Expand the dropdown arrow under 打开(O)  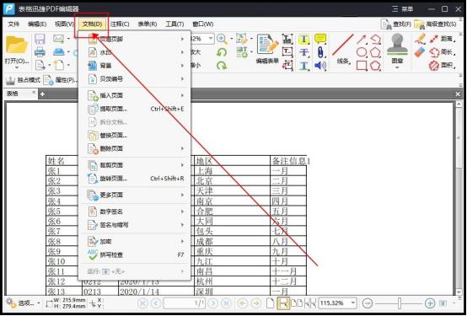tap(16, 68)
